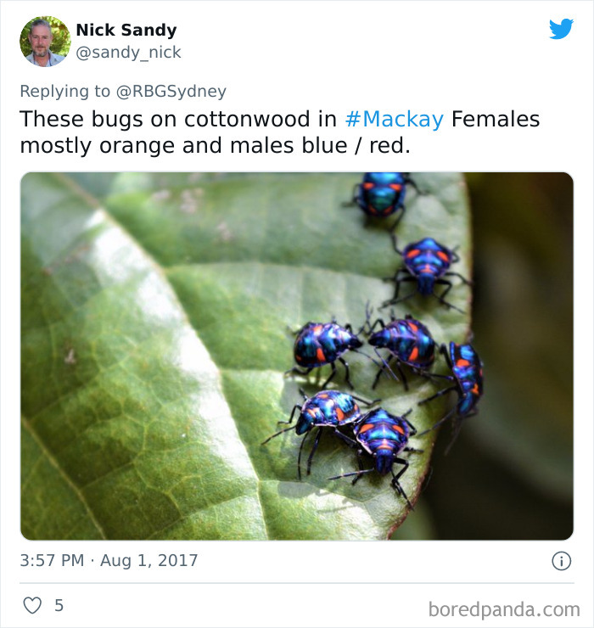Like the tweet with the heart icon
Image resolution: width=594 pixels, height=628 pixels.
point(32,605)
